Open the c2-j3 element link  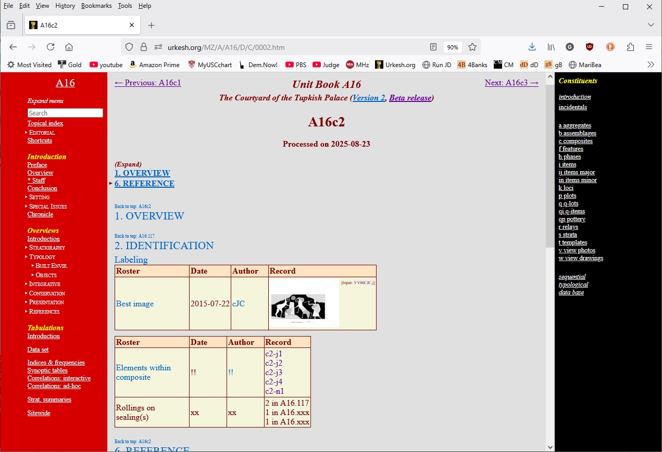(x=273, y=372)
